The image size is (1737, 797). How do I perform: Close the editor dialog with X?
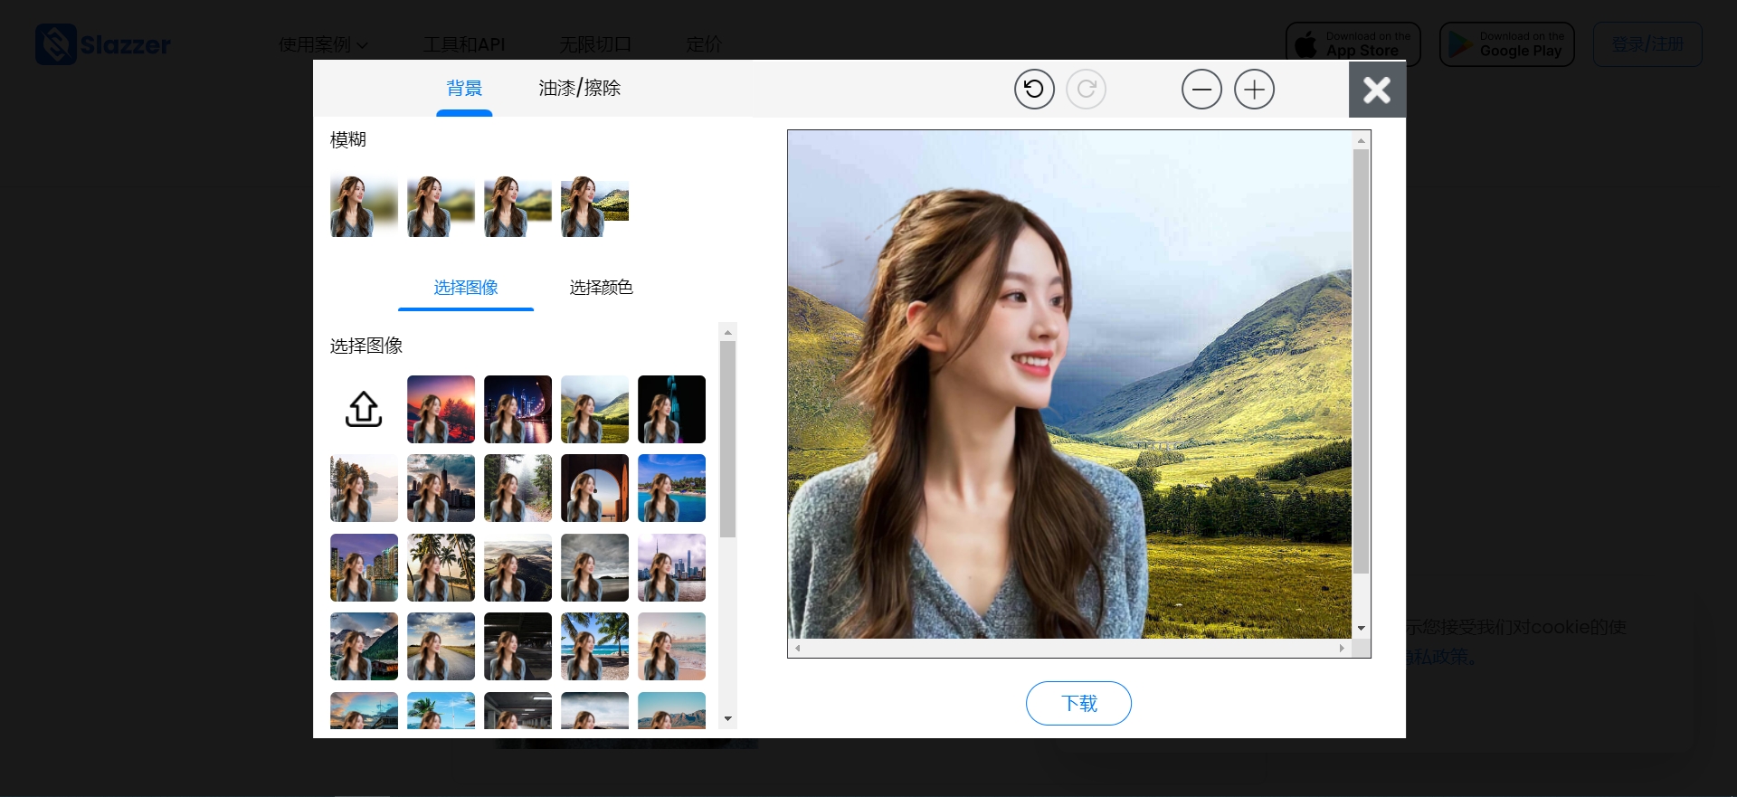[1377, 90]
